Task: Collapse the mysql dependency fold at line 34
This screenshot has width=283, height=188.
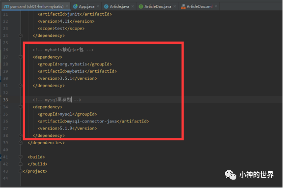Action: (21, 107)
